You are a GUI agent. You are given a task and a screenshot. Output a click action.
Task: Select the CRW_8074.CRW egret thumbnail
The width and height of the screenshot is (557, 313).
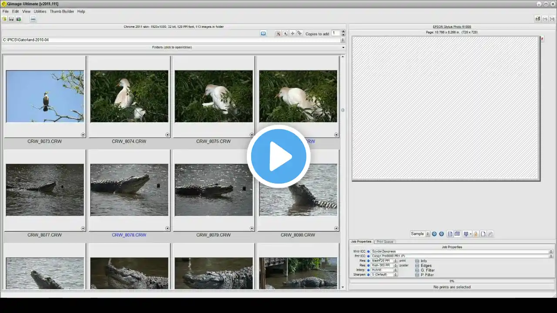pos(129,96)
